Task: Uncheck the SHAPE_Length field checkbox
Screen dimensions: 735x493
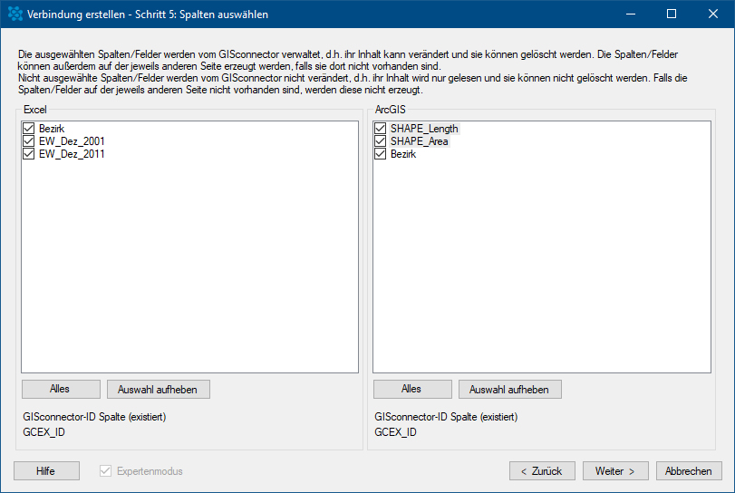Action: (x=380, y=129)
